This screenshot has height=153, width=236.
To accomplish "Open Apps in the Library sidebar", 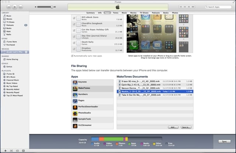I will pos(8,31).
